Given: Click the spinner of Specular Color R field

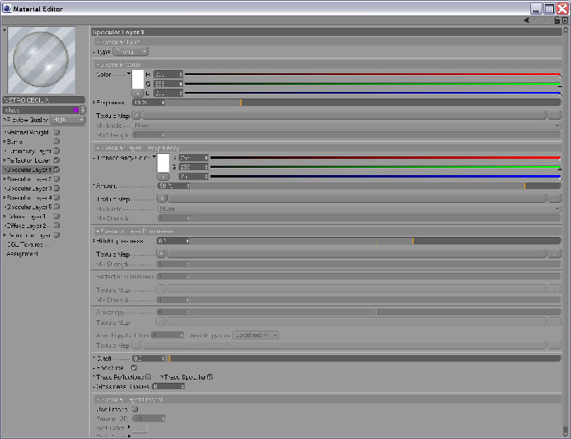Looking at the screenshot, I should point(180,74).
